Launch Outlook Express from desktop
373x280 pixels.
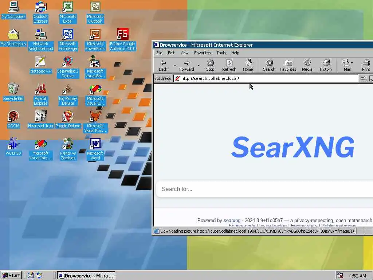point(40,12)
